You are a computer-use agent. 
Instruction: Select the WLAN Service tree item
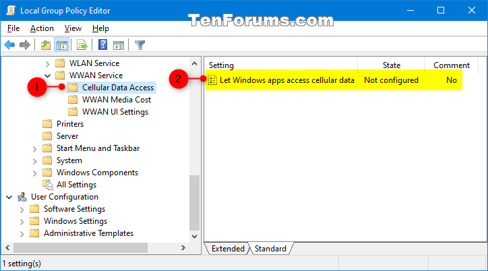coord(94,63)
